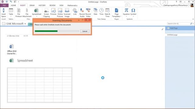Click the page time 13:25

coord(26,36)
